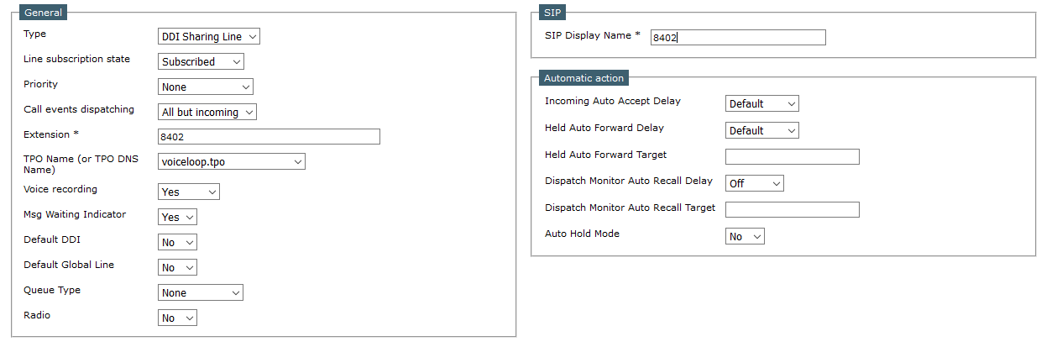This screenshot has width=1057, height=347.
Task: Open the Default Global Line dropdown
Action: pyautogui.click(x=177, y=267)
